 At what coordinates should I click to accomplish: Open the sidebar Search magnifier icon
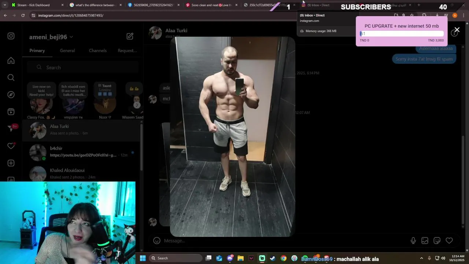coord(11,77)
